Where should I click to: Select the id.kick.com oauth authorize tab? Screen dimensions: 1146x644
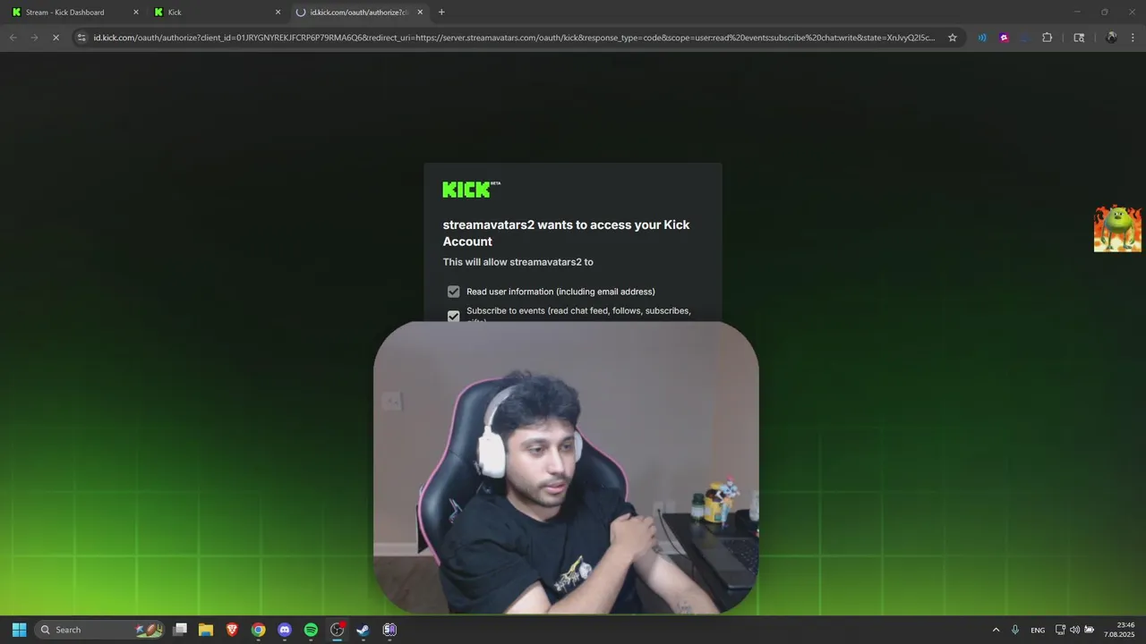pyautogui.click(x=358, y=13)
